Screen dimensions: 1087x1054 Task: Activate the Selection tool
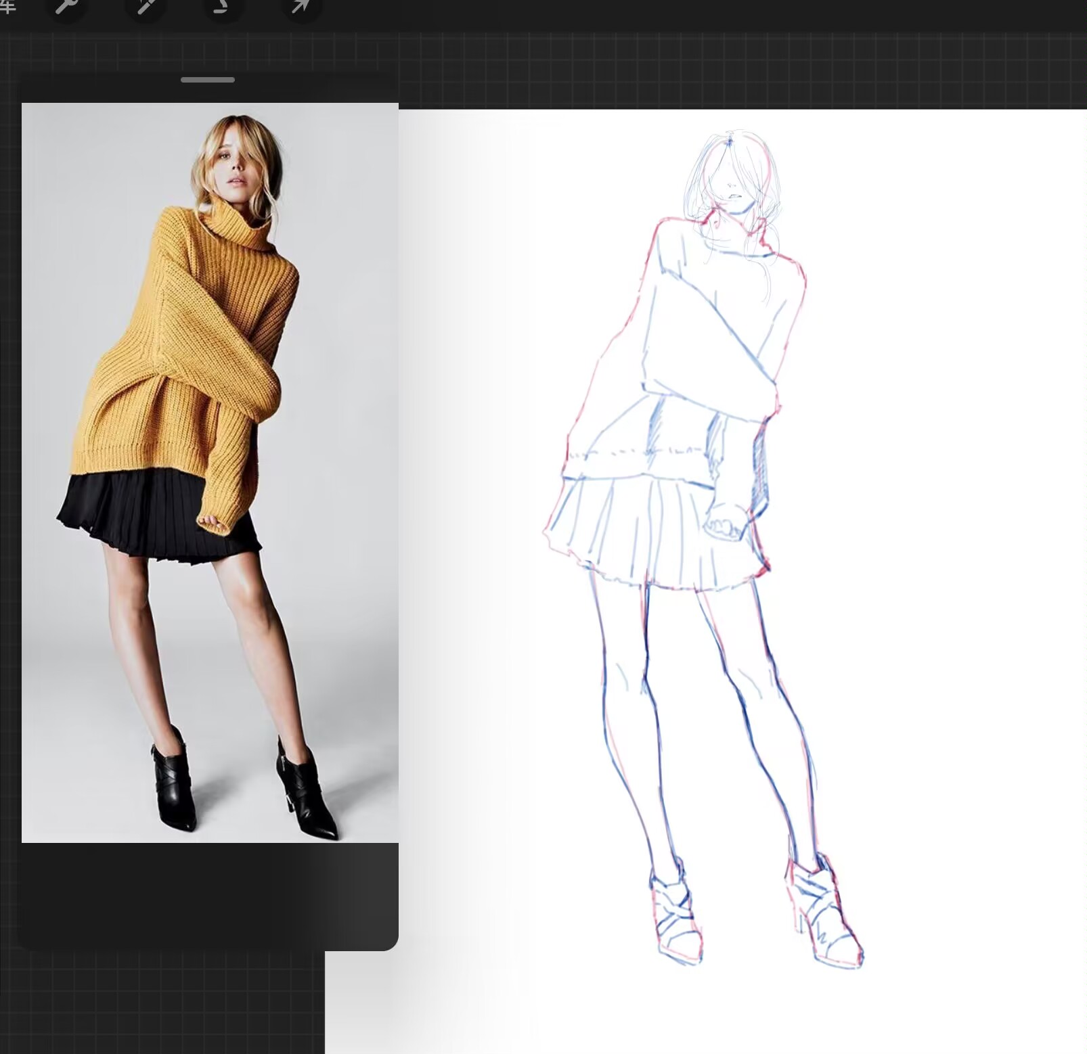click(223, 7)
